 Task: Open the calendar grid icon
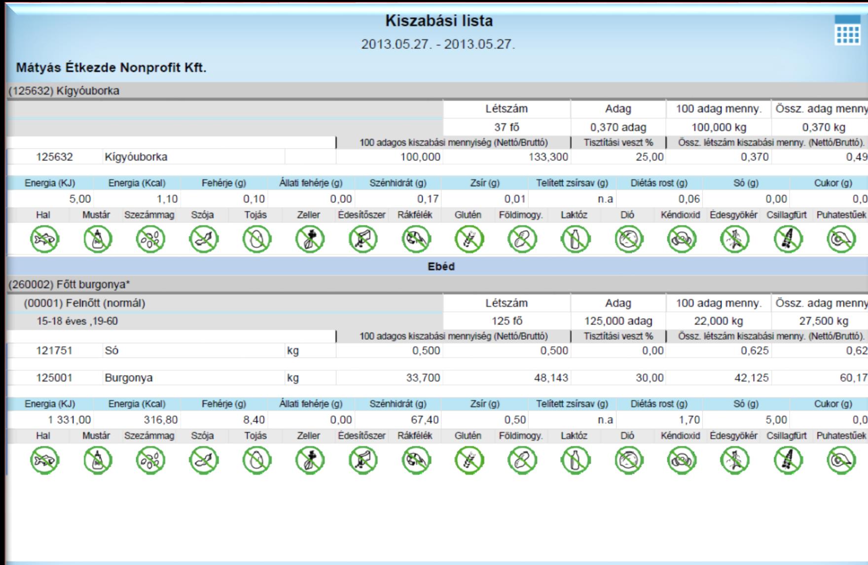(x=847, y=30)
